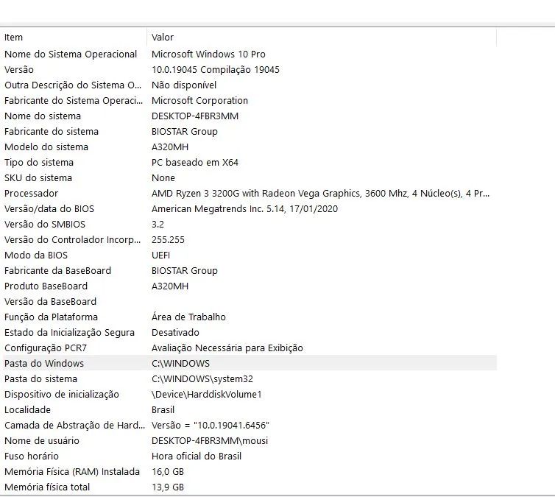The width and height of the screenshot is (555, 497).
Task: Click the 16,0 GB value
Action: click(167, 472)
